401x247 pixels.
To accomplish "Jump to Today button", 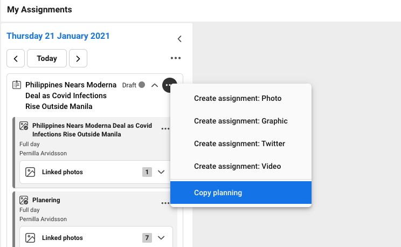I will pos(47,58).
